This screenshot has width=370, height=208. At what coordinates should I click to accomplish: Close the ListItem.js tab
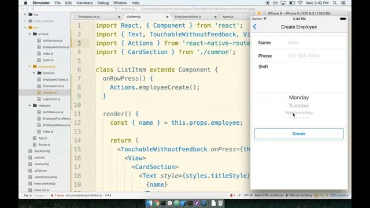[167, 17]
